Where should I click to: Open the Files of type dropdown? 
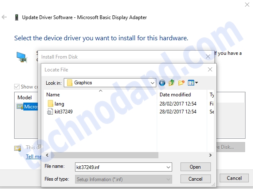(x=123, y=179)
